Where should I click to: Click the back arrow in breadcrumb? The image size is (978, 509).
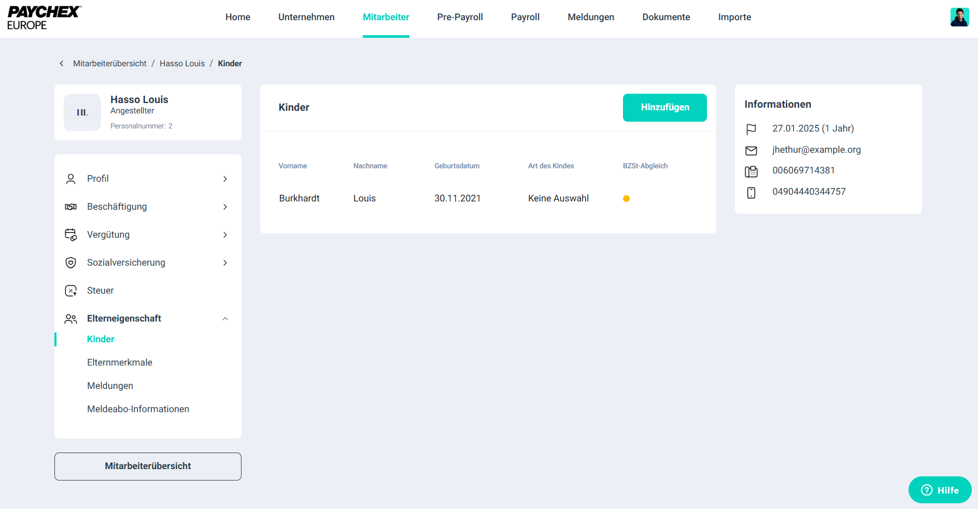[62, 63]
